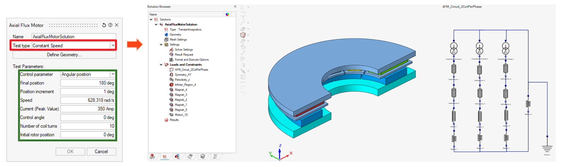Screen dimensions: 561x167
Task: Switch to the last bottom browser tab
Action: (x=216, y=157)
